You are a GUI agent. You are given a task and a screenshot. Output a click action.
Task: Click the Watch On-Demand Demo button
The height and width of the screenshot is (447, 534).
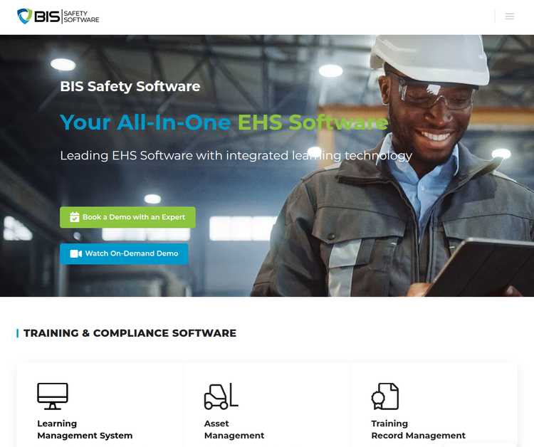click(x=124, y=253)
